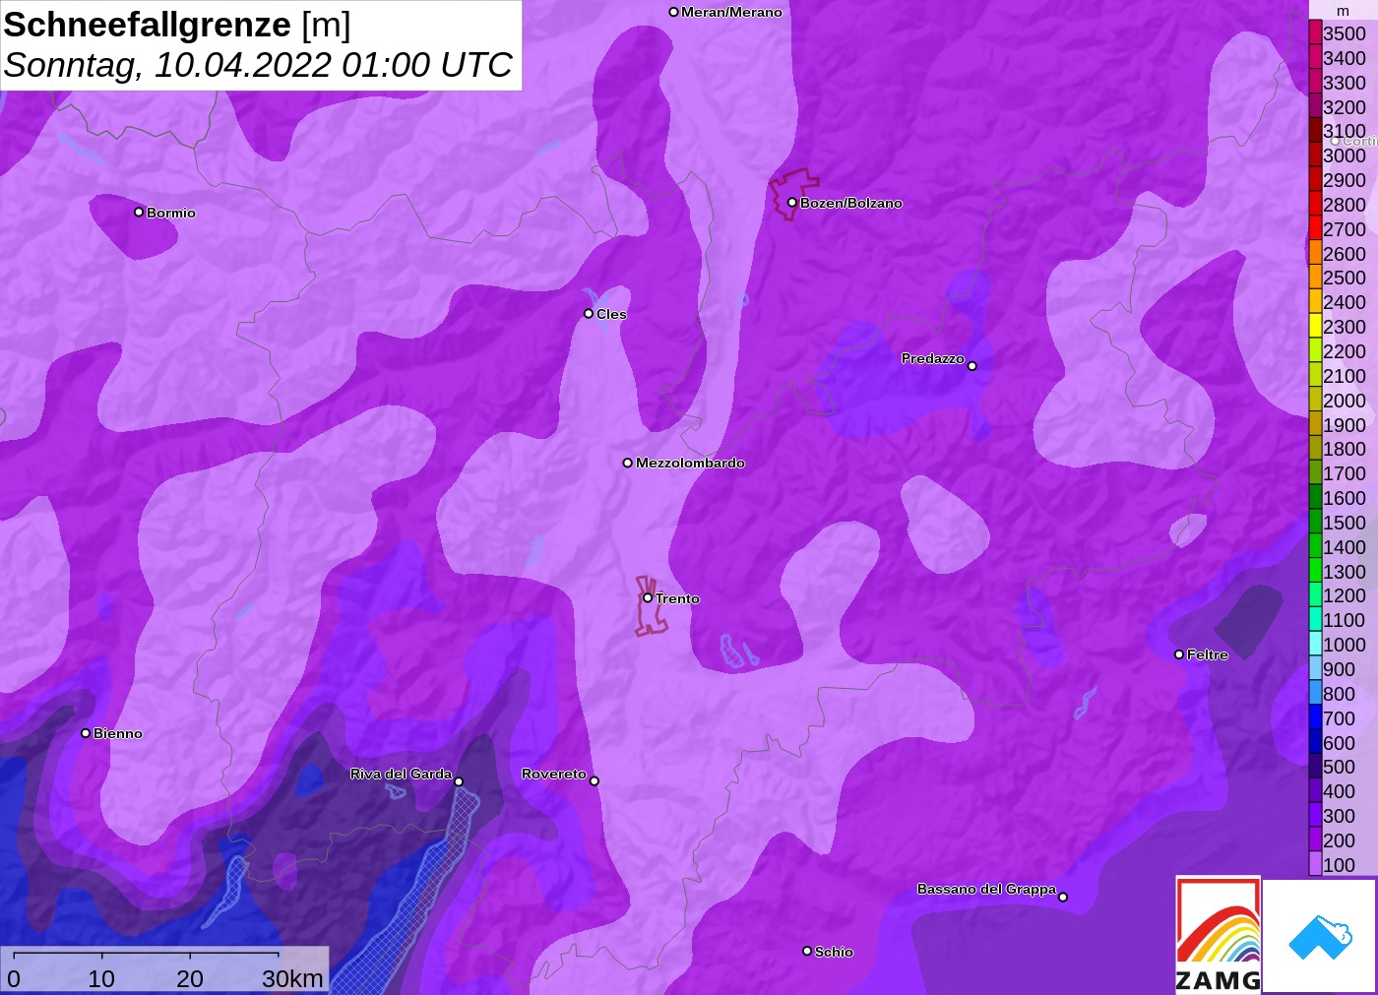Pick the 2500 legend color swatch
Screen dimensions: 1378x995
coord(1315,277)
